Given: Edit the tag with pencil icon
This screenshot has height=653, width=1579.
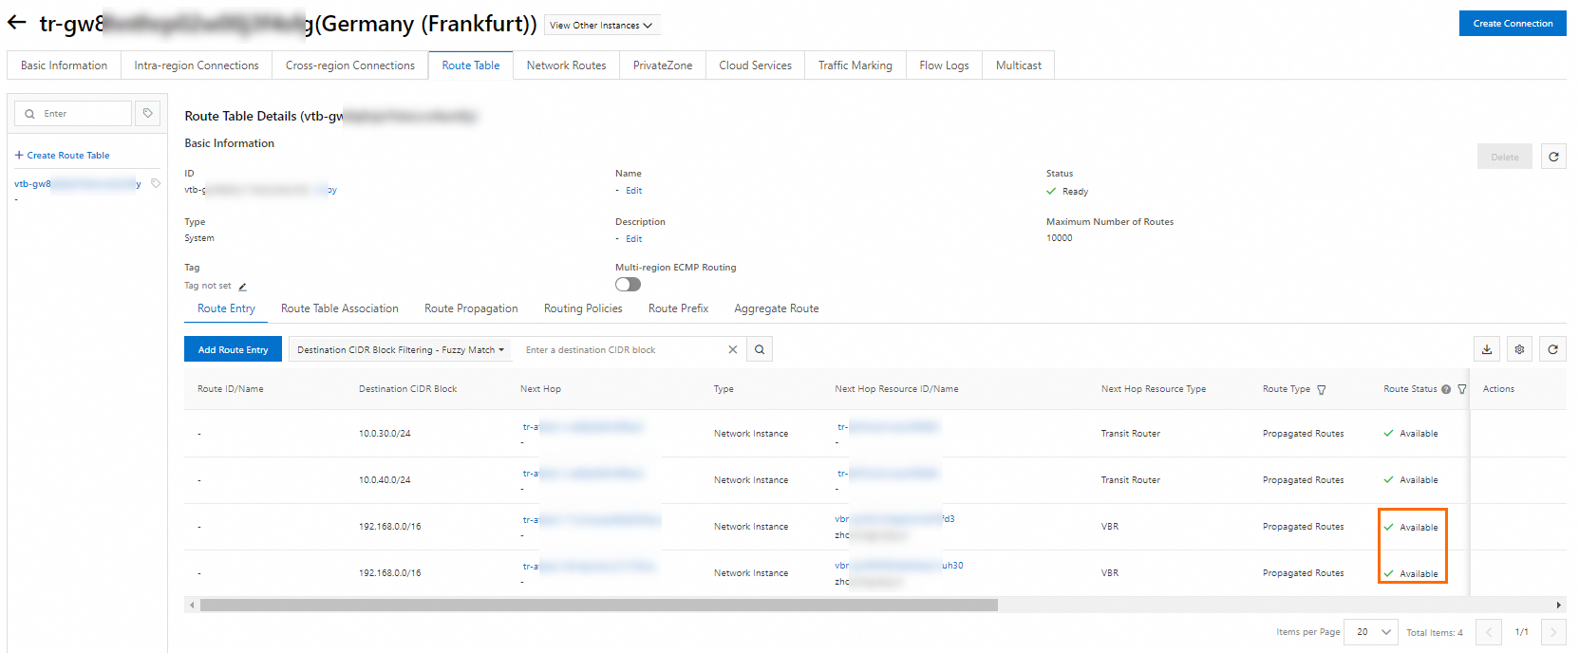Looking at the screenshot, I should (242, 286).
